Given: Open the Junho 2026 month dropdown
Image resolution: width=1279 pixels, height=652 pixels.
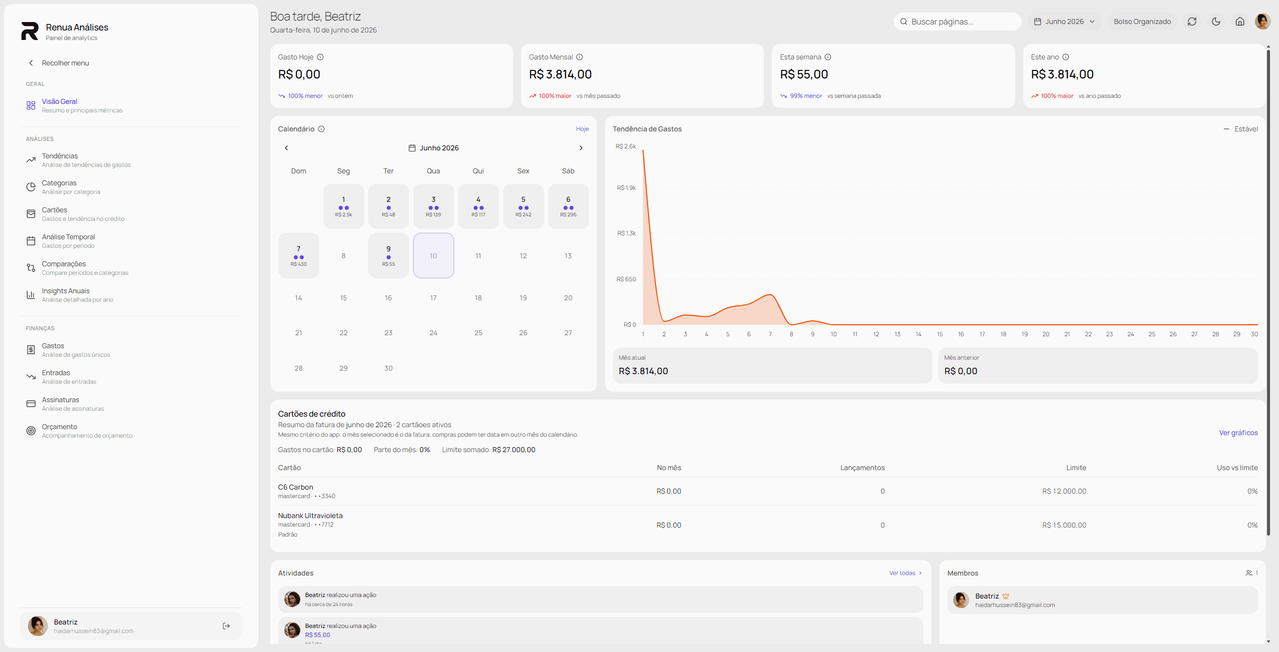Looking at the screenshot, I should (1065, 21).
